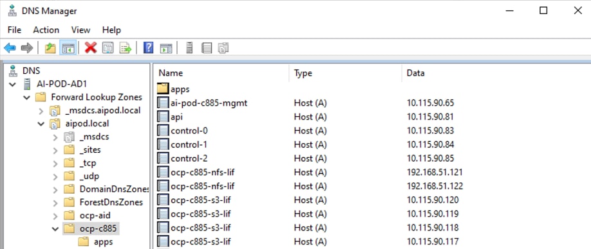The height and width of the screenshot is (249, 591).
Task: Expand the _msdcs subfolder
Action: tap(55, 137)
